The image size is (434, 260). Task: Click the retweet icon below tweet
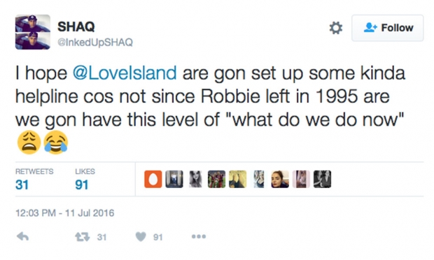83,237
